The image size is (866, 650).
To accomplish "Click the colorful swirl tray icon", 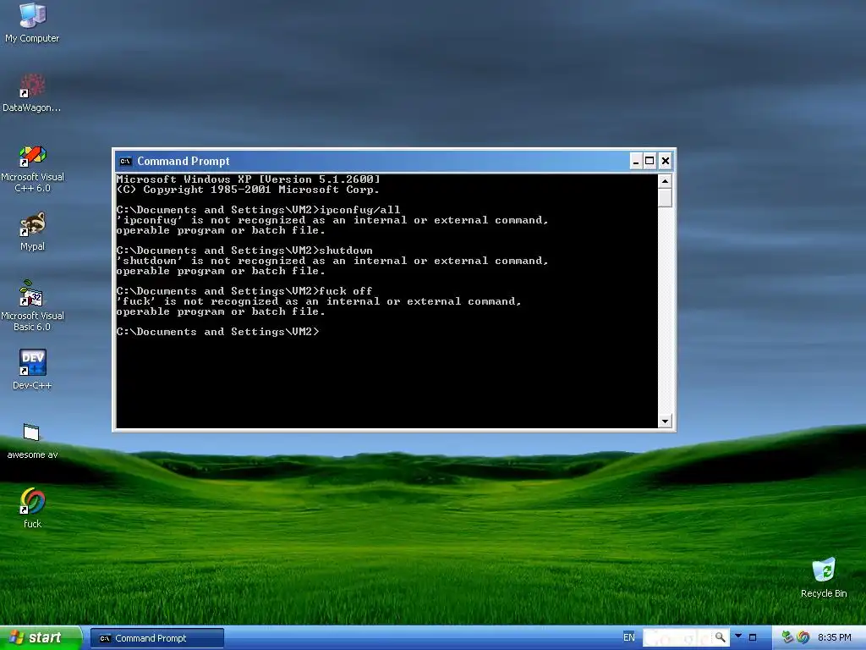I will click(803, 637).
